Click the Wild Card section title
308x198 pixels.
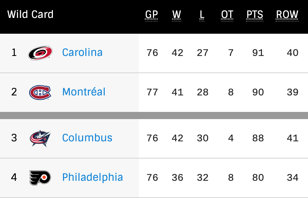[30, 14]
